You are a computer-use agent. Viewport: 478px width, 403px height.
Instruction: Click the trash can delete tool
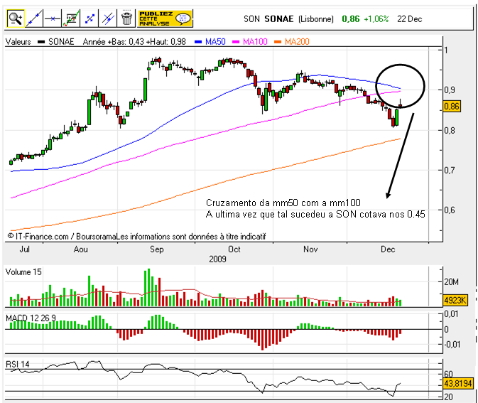(x=126, y=18)
